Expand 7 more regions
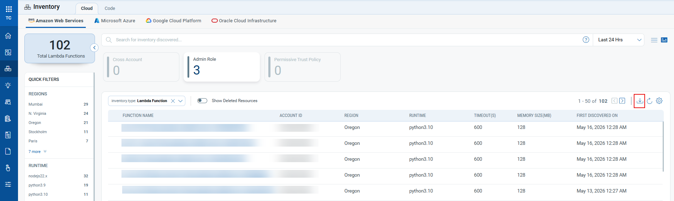 [37, 152]
